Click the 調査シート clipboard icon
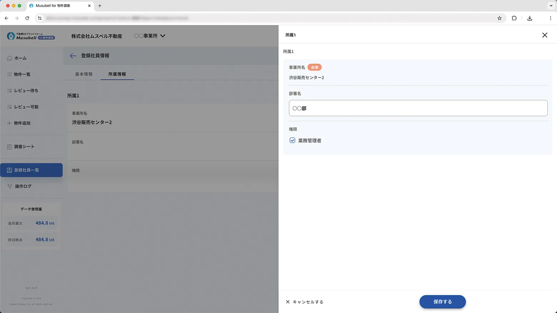 [x=10, y=147]
